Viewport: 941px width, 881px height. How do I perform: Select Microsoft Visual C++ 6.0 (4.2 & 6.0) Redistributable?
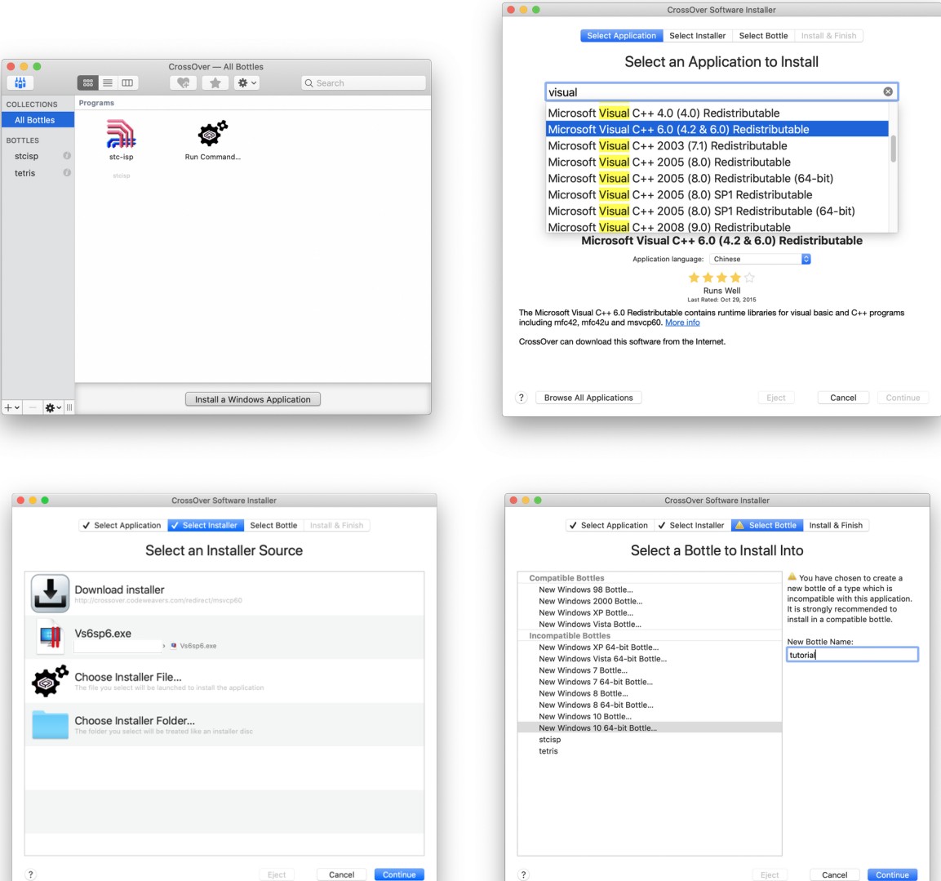[717, 129]
